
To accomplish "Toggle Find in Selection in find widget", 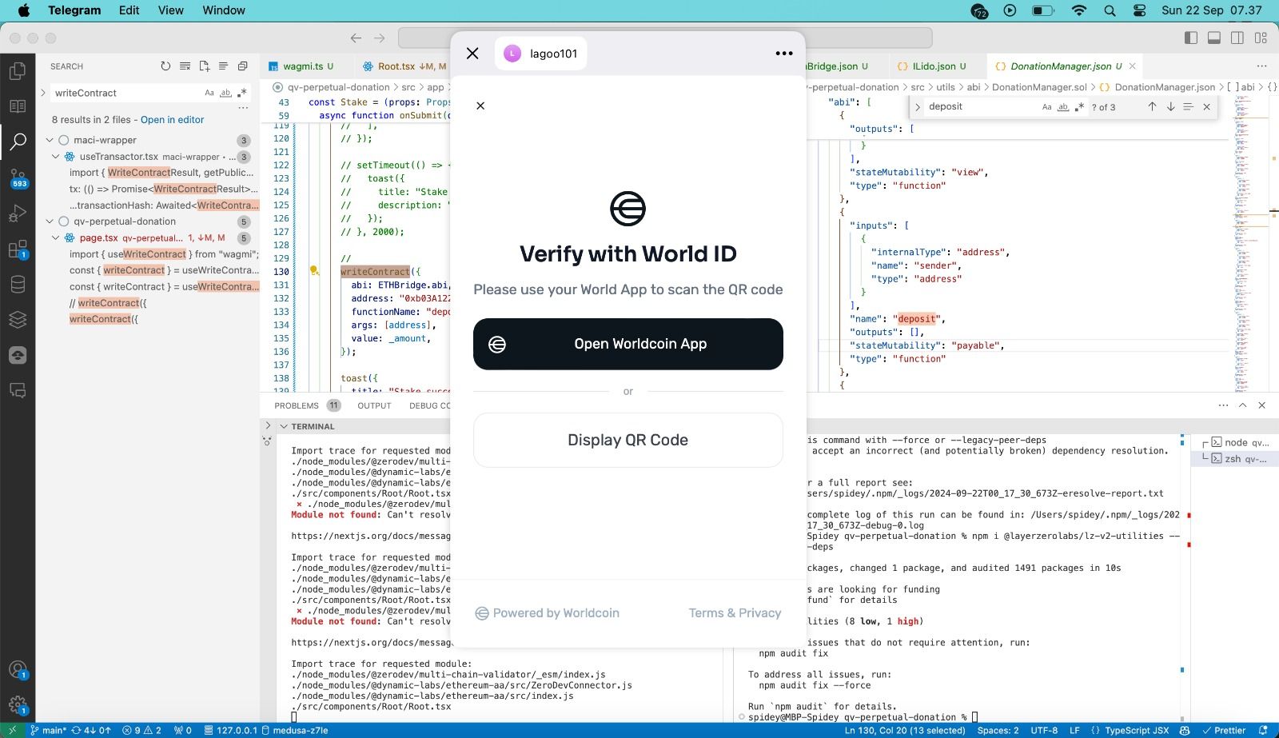I will coord(1189,106).
